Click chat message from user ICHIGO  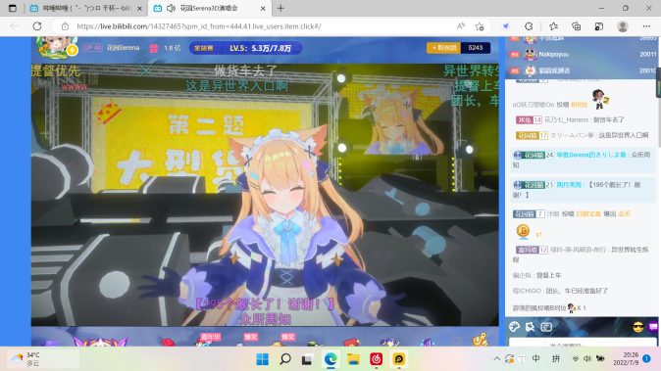coord(560,291)
